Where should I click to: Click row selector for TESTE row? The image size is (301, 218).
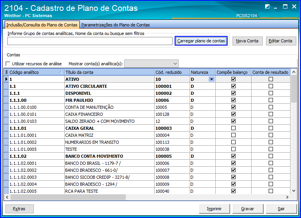tap(6, 149)
